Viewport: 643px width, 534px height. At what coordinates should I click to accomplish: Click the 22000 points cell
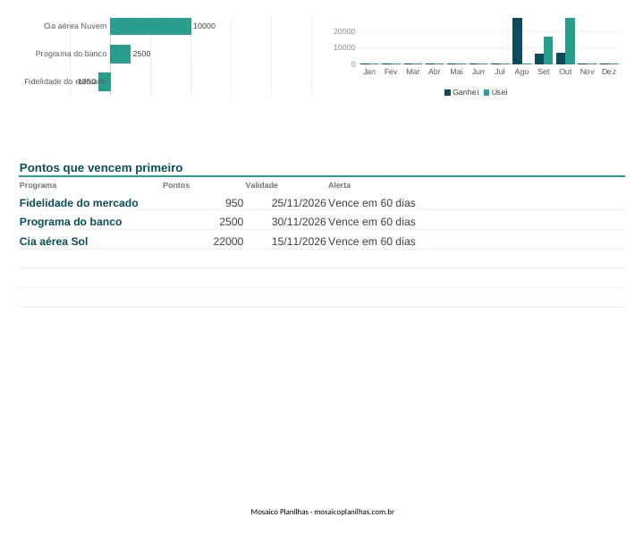click(x=228, y=242)
